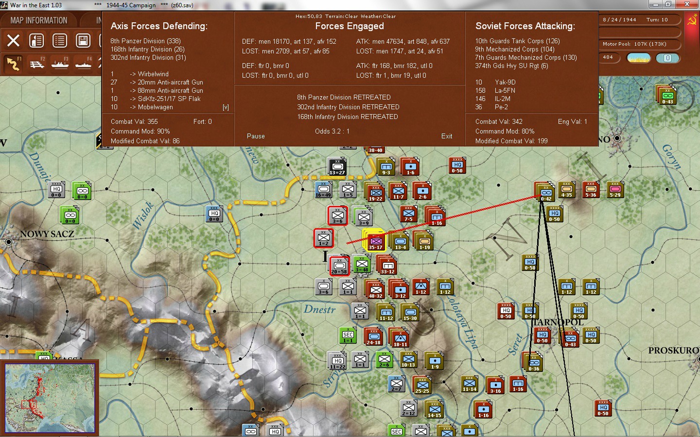Select the 2-6 artillery counter
The image size is (700, 437).
click(422, 191)
